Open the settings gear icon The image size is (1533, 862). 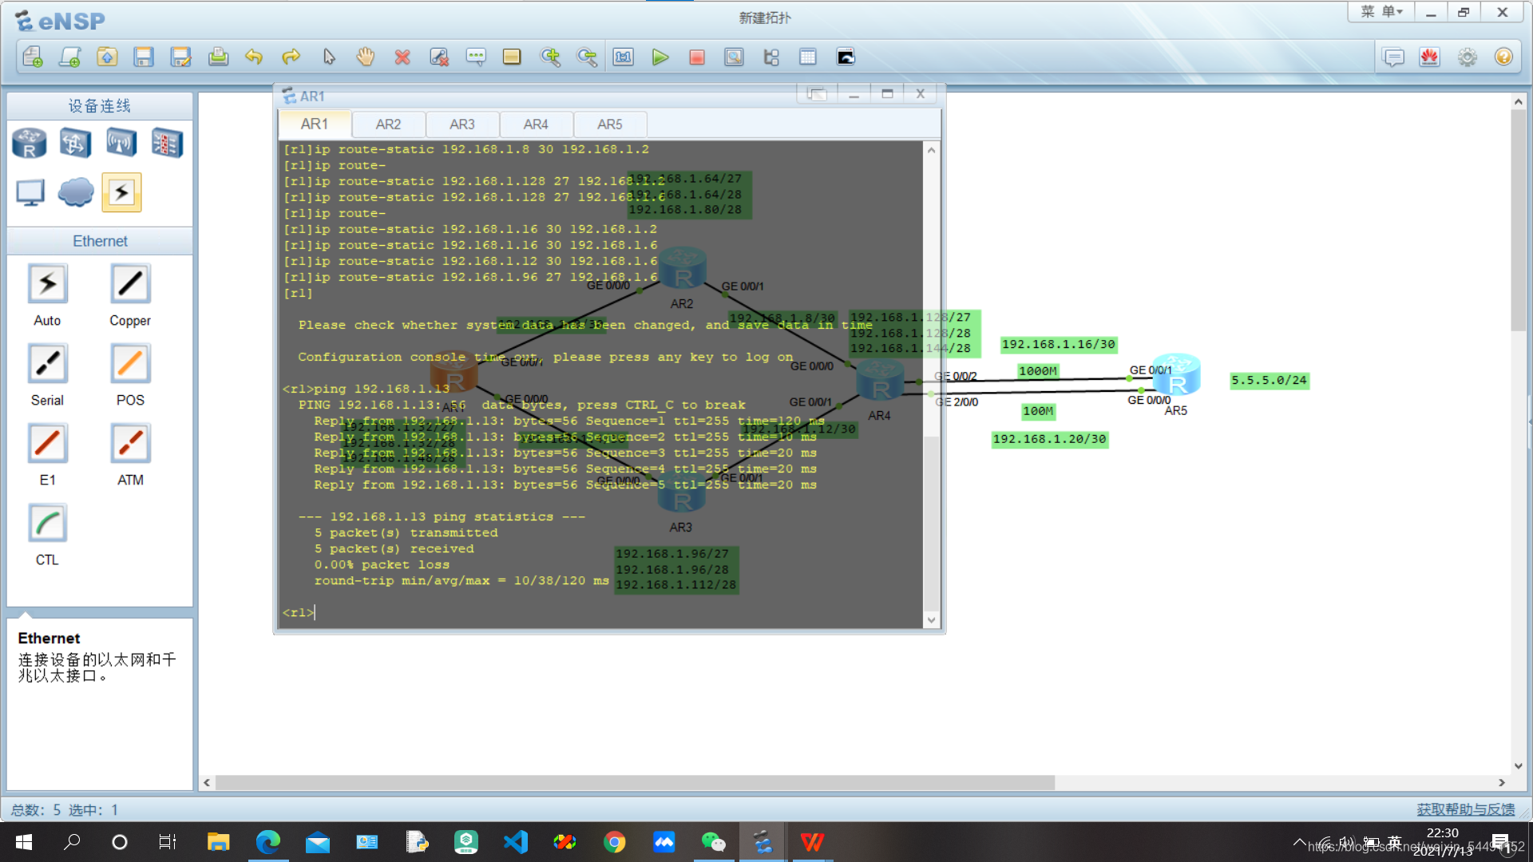point(1468,57)
